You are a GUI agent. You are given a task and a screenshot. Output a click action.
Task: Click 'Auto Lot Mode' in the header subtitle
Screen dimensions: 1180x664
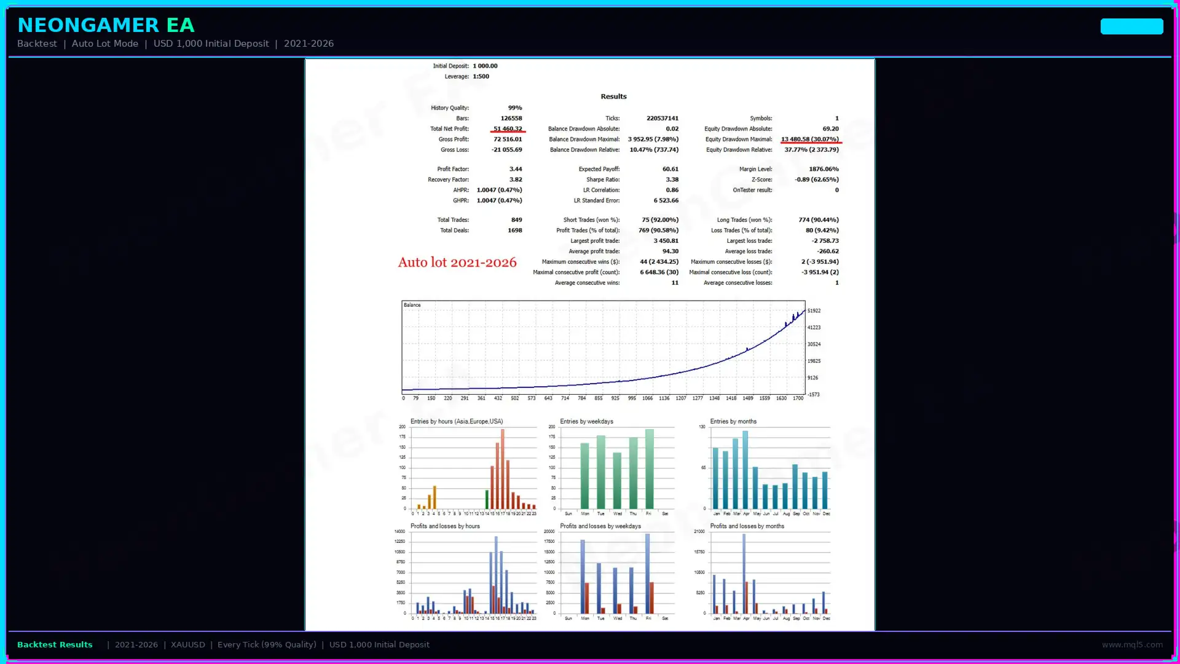coord(105,44)
